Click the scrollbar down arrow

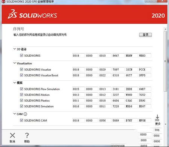(x=166, y=124)
